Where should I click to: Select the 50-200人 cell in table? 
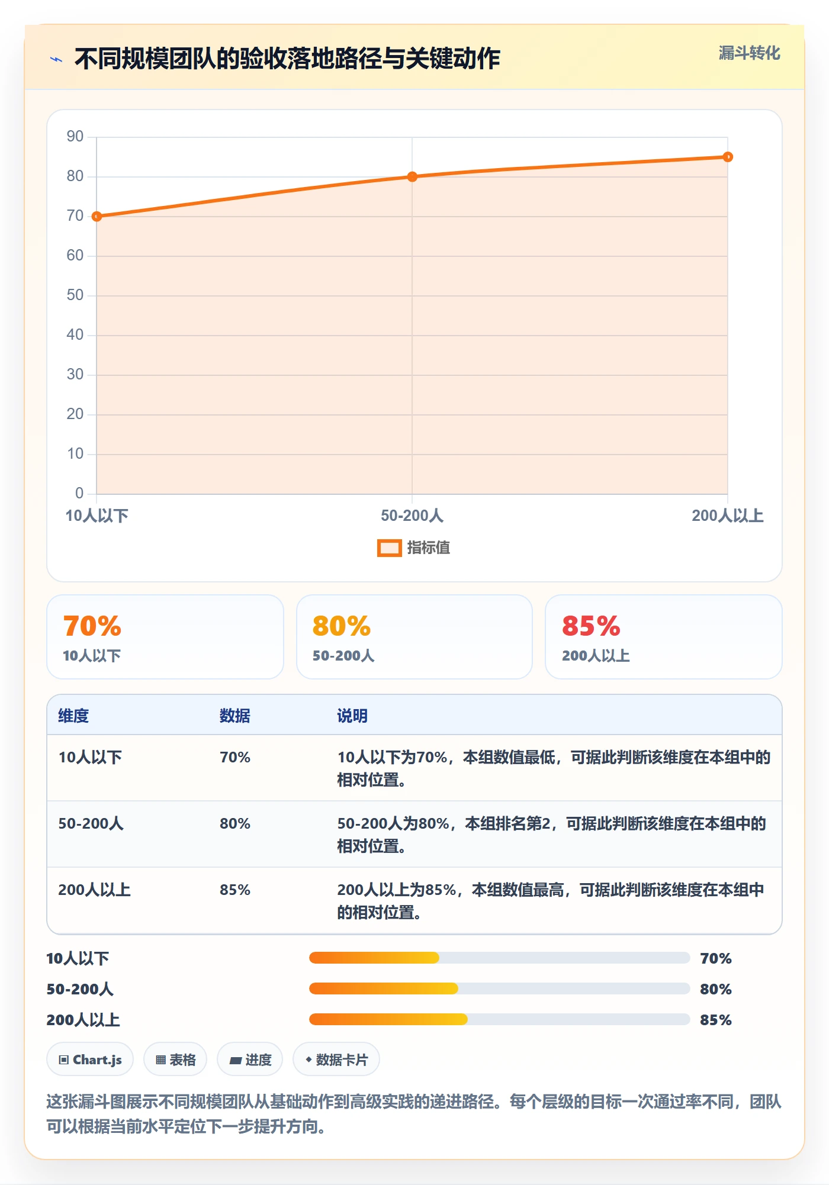(91, 823)
